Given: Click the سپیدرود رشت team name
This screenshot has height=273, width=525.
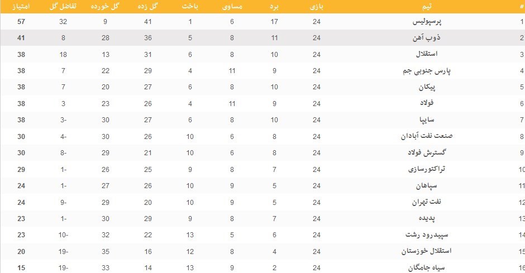Looking at the screenshot, I should (x=427, y=235).
